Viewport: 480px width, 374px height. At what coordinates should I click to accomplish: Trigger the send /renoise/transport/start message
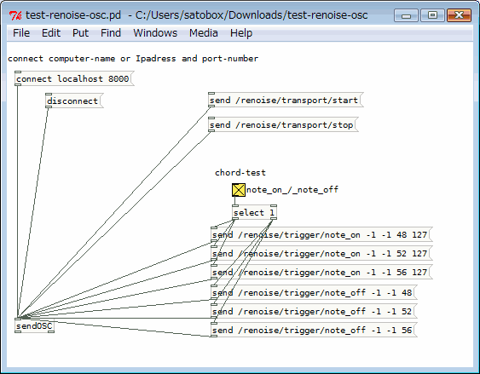(286, 100)
